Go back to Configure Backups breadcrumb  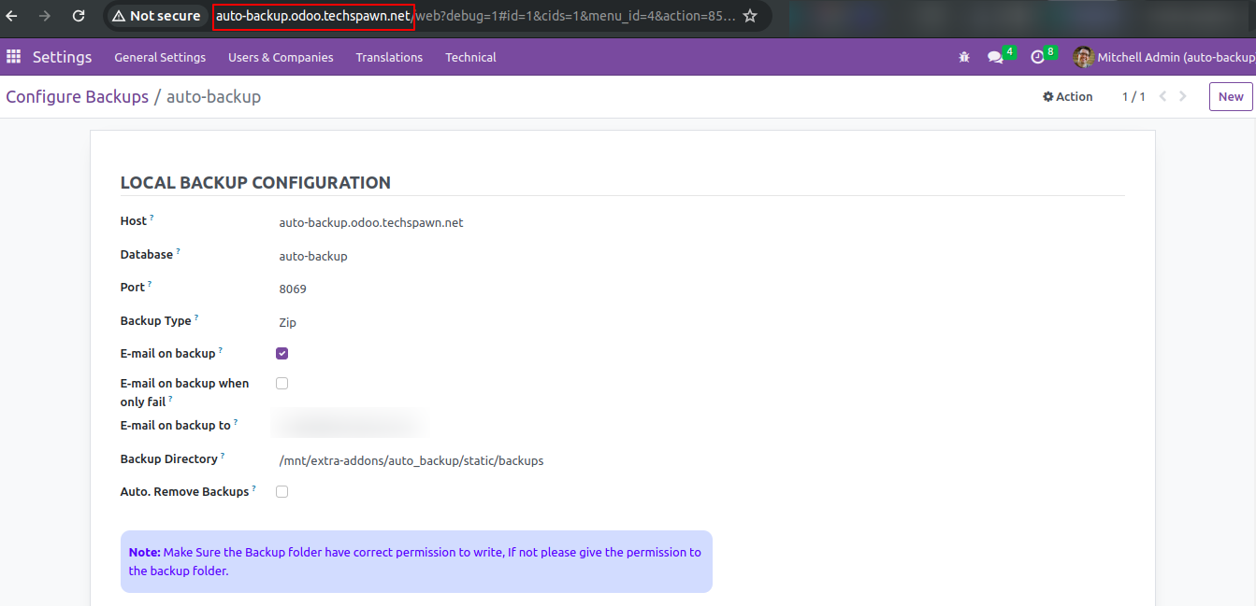[78, 96]
